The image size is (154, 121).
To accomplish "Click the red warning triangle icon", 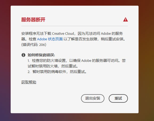I will (x=125, y=19).
